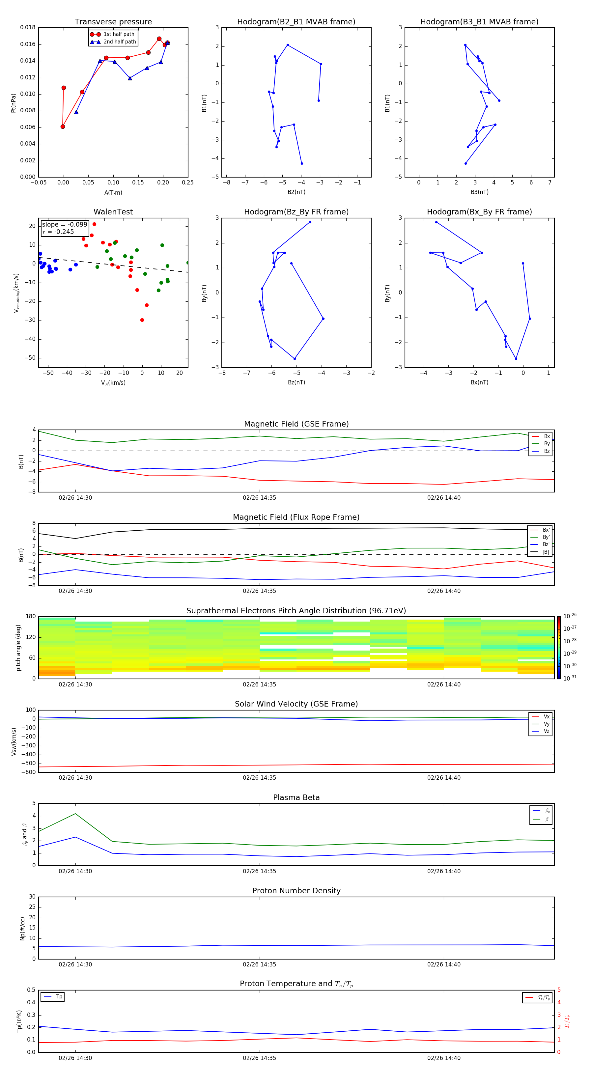Click 'Magnetic Field (GSE Frame)' title
Viewport: 593px width, 1087px height.
coord(296,424)
